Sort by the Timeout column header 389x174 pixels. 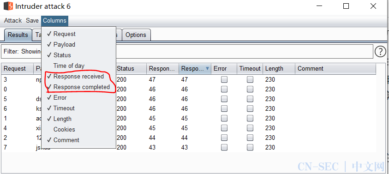(250, 69)
